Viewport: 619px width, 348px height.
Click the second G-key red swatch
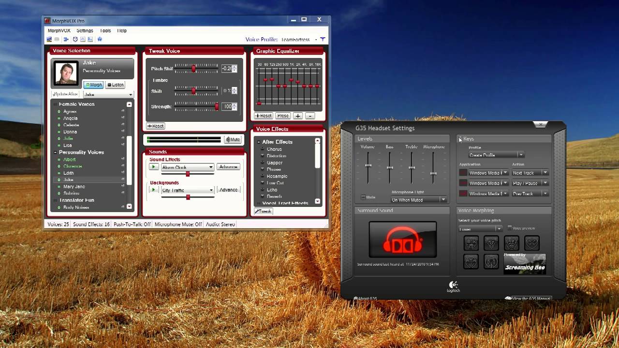[463, 183]
